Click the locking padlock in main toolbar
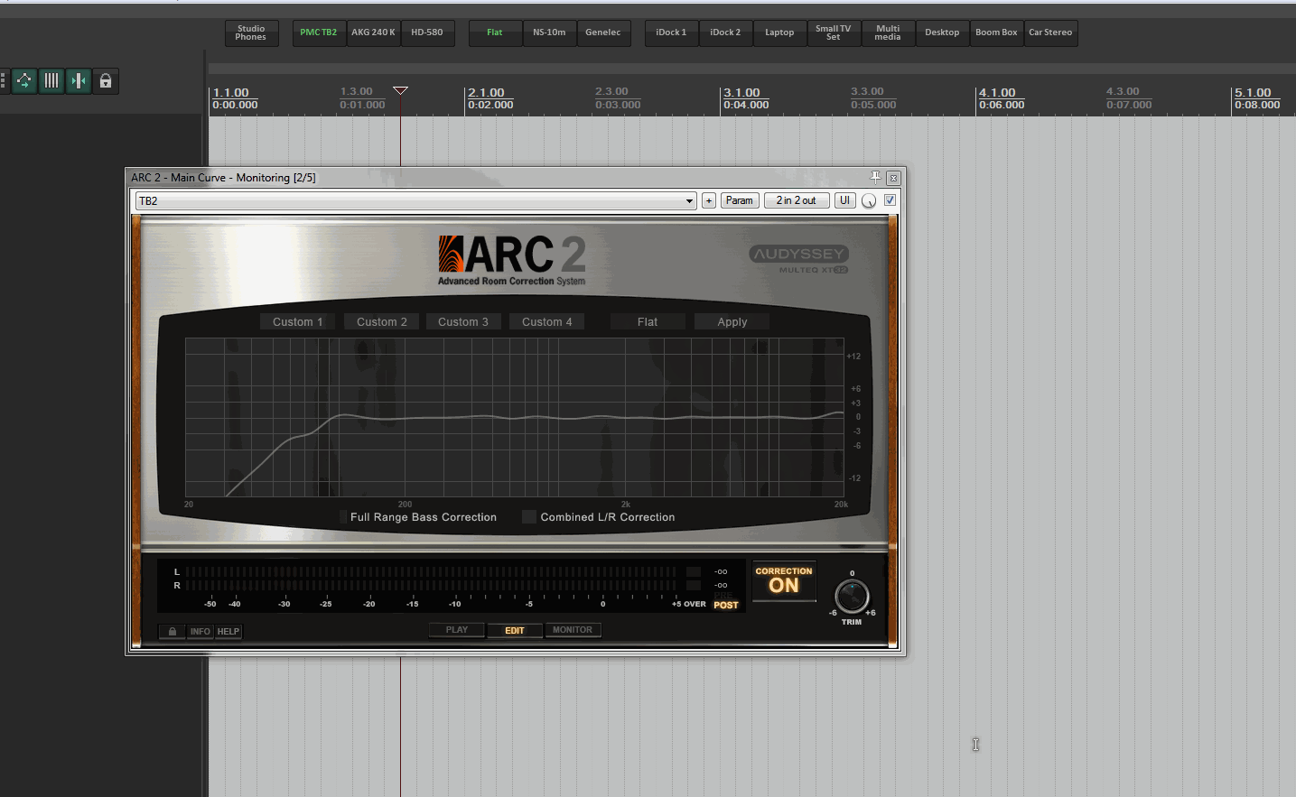The height and width of the screenshot is (797, 1296). coord(106,81)
